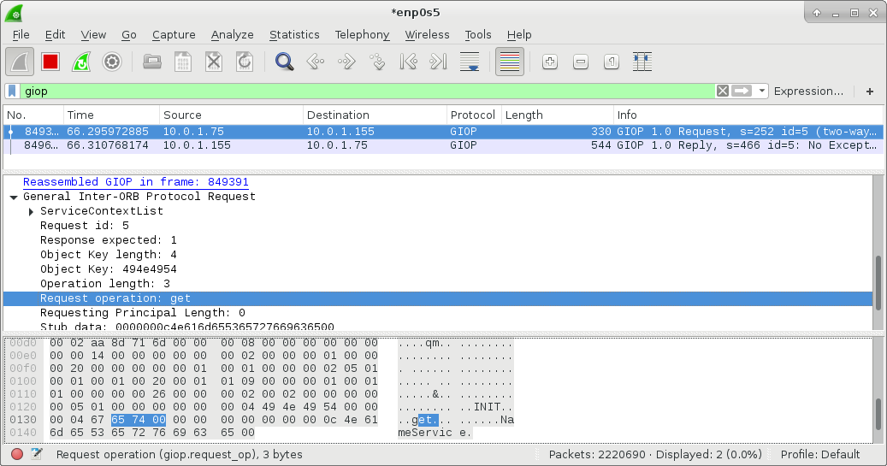Sort by Protocol column header
Image resolution: width=887 pixels, height=466 pixels.
pyautogui.click(x=473, y=115)
